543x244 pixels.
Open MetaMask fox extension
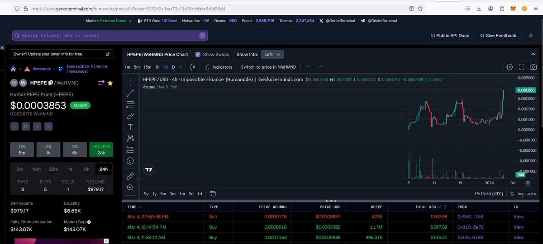[x=513, y=9]
